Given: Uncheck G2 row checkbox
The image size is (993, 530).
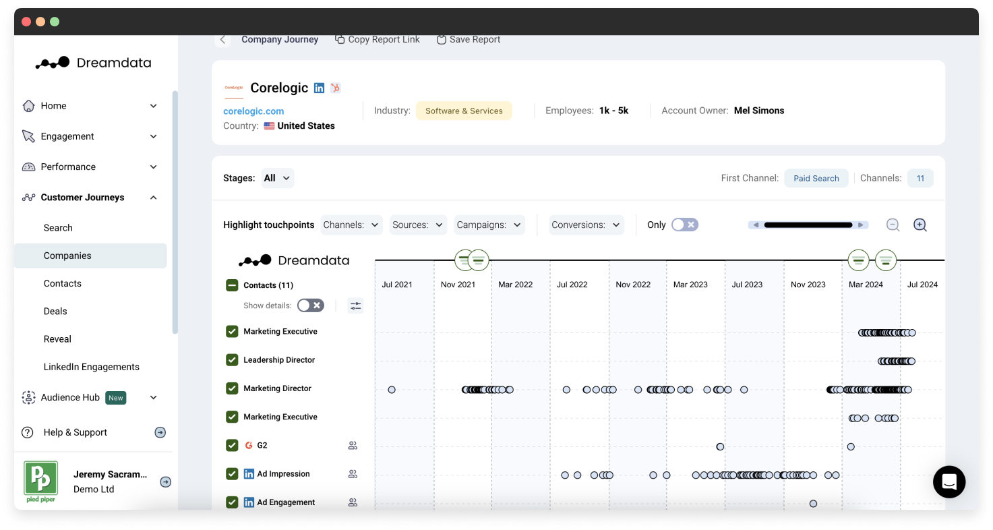Looking at the screenshot, I should 232,446.
